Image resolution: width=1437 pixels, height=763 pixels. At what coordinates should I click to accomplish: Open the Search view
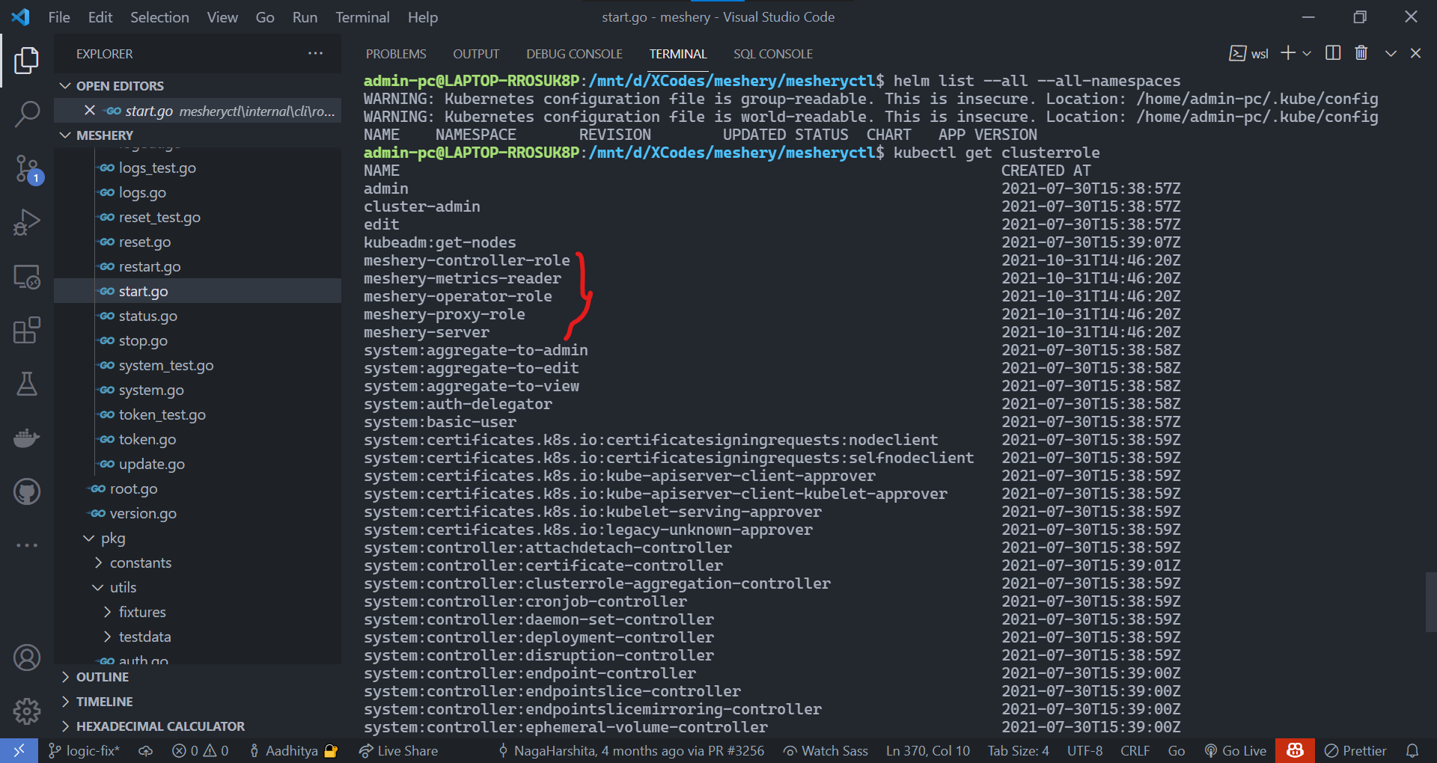tap(27, 114)
